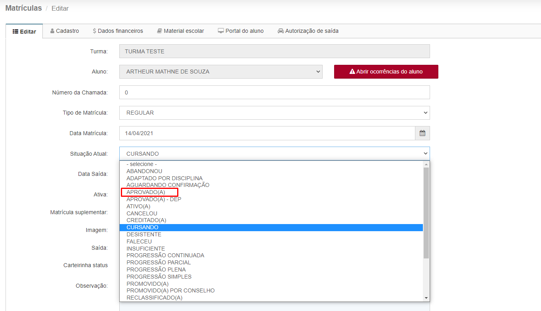Click the Número da Chamada field
Viewport: 541px width, 311px height.
coord(274,92)
